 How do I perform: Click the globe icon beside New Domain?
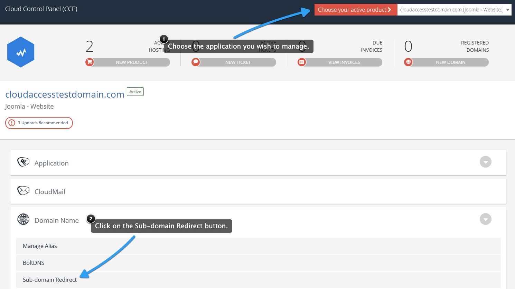click(x=408, y=62)
